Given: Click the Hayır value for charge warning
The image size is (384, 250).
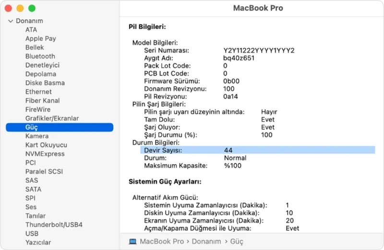Looking at the screenshot, I should 269,112.
